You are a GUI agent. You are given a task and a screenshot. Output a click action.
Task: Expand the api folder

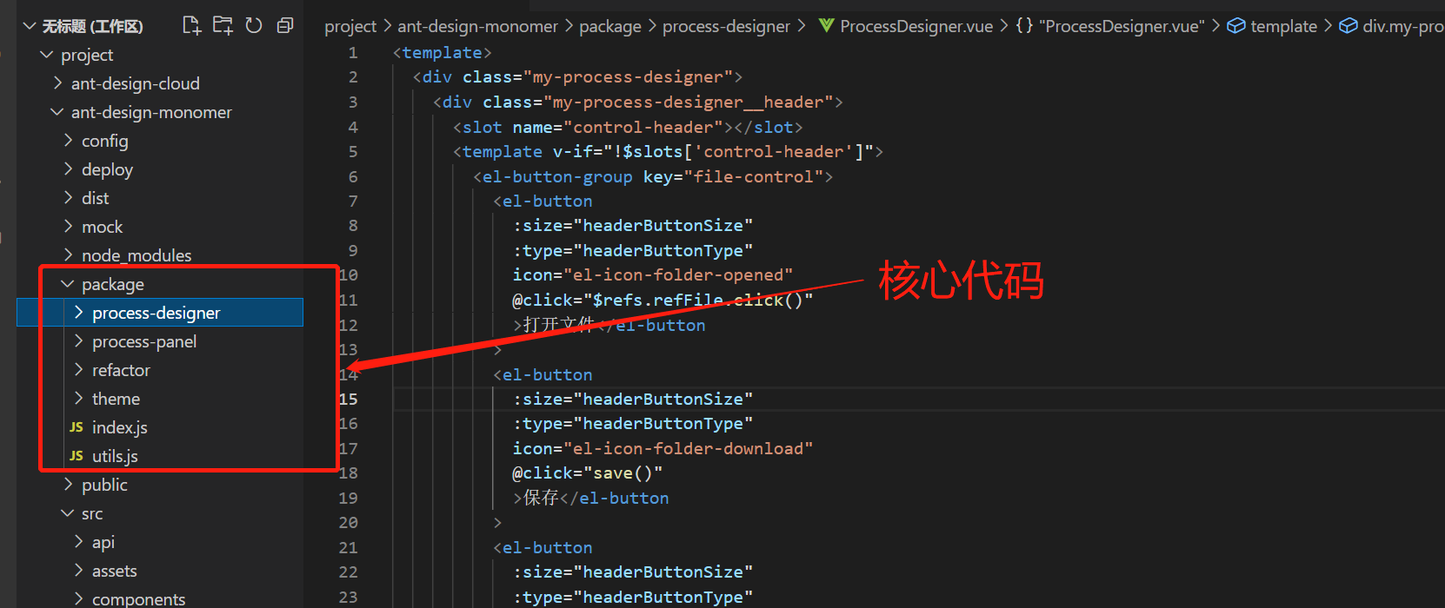(x=78, y=542)
